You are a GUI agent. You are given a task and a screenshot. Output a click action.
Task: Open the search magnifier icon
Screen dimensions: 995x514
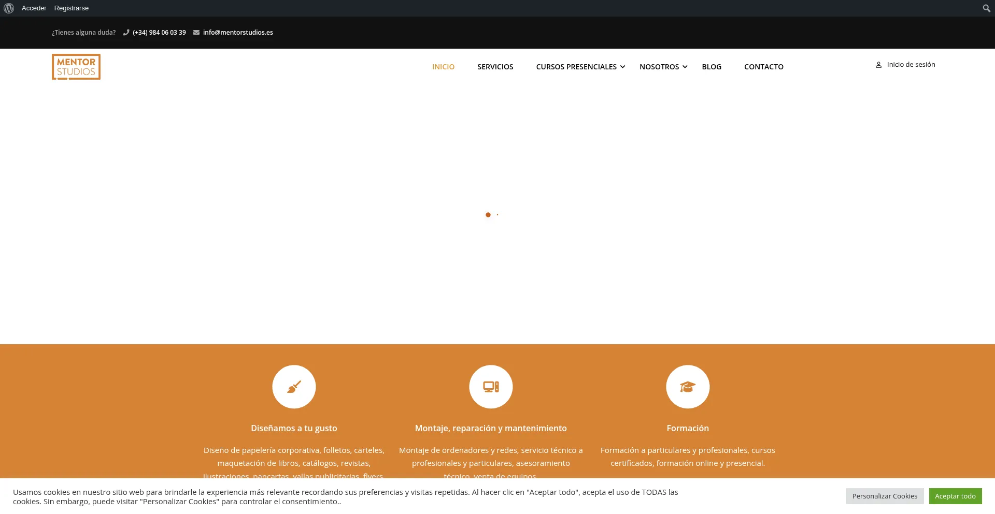click(x=986, y=8)
